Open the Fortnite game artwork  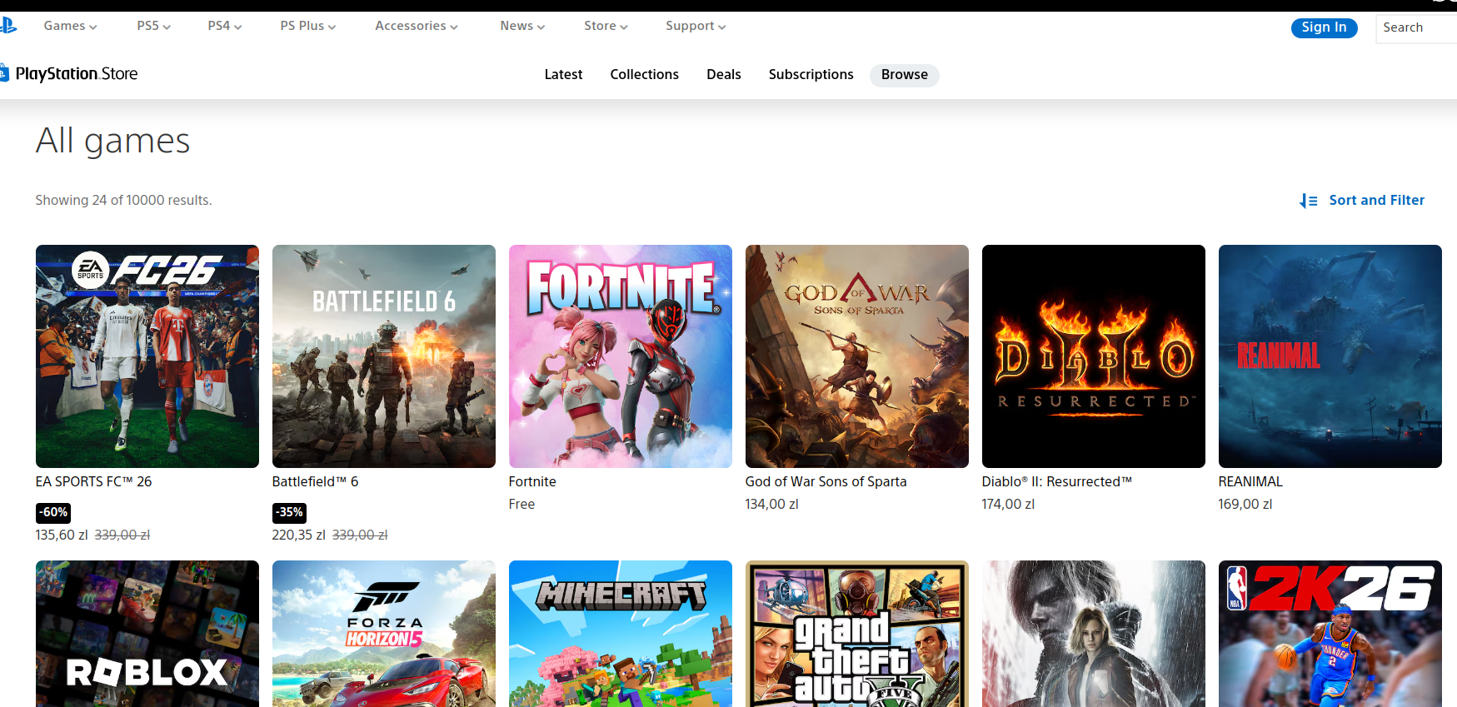click(x=621, y=356)
